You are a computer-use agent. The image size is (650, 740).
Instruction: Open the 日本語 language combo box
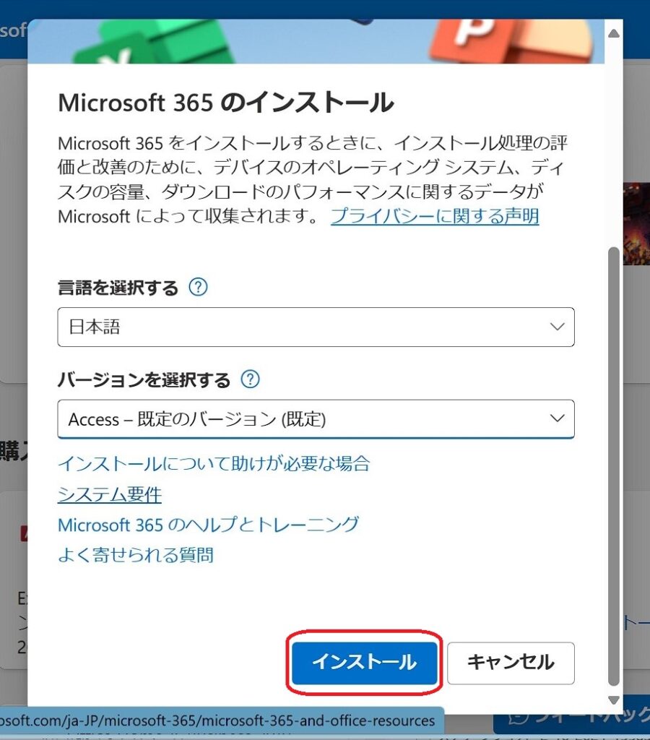click(316, 327)
